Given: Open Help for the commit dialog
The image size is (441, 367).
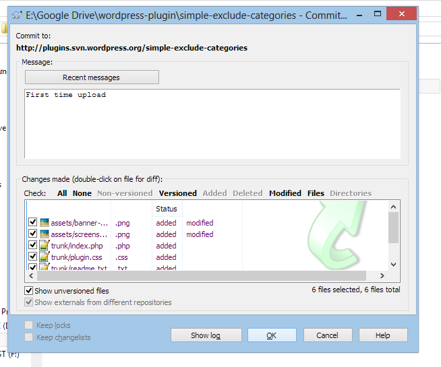Looking at the screenshot, I should coord(383,335).
